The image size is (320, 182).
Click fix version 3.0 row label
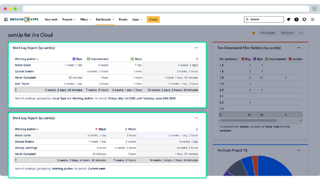pyautogui.click(x=221, y=109)
